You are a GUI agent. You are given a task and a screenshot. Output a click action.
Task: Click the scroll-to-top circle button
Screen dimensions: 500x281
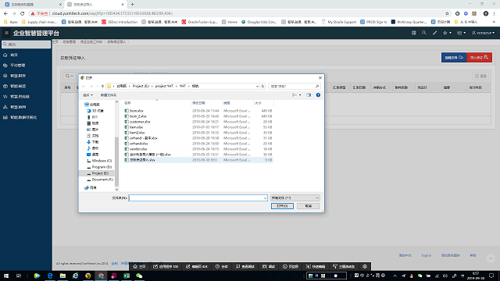[x=491, y=258]
